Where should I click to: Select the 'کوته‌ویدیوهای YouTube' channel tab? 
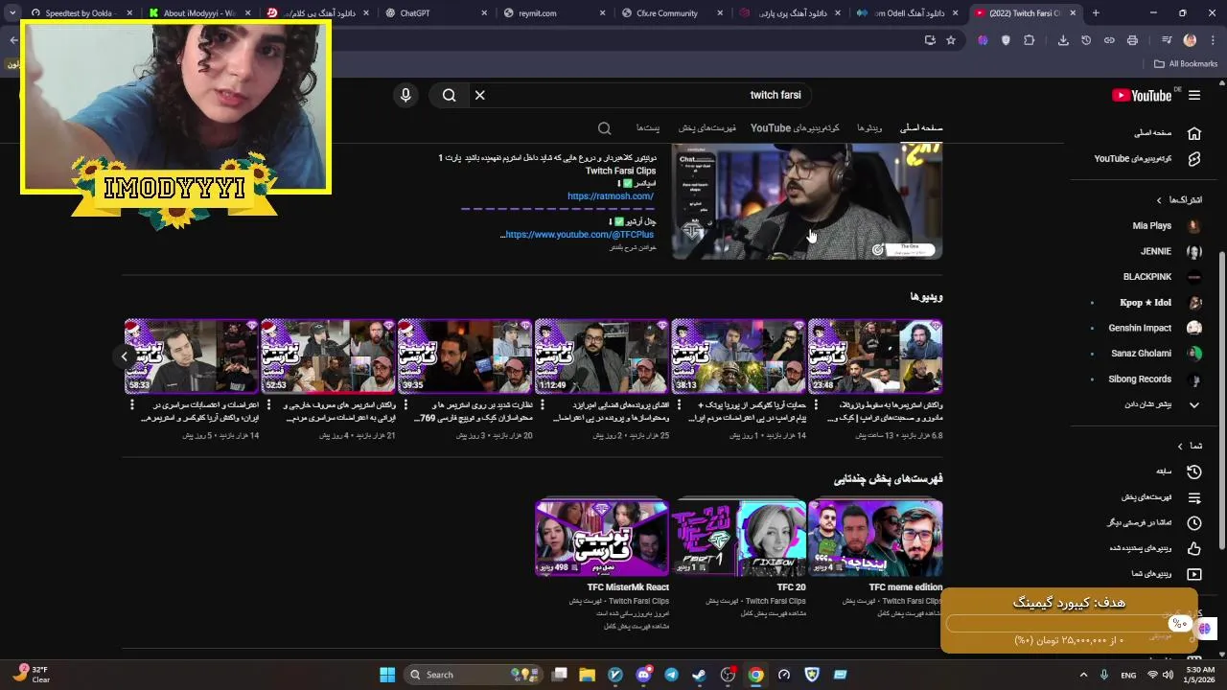pos(795,128)
